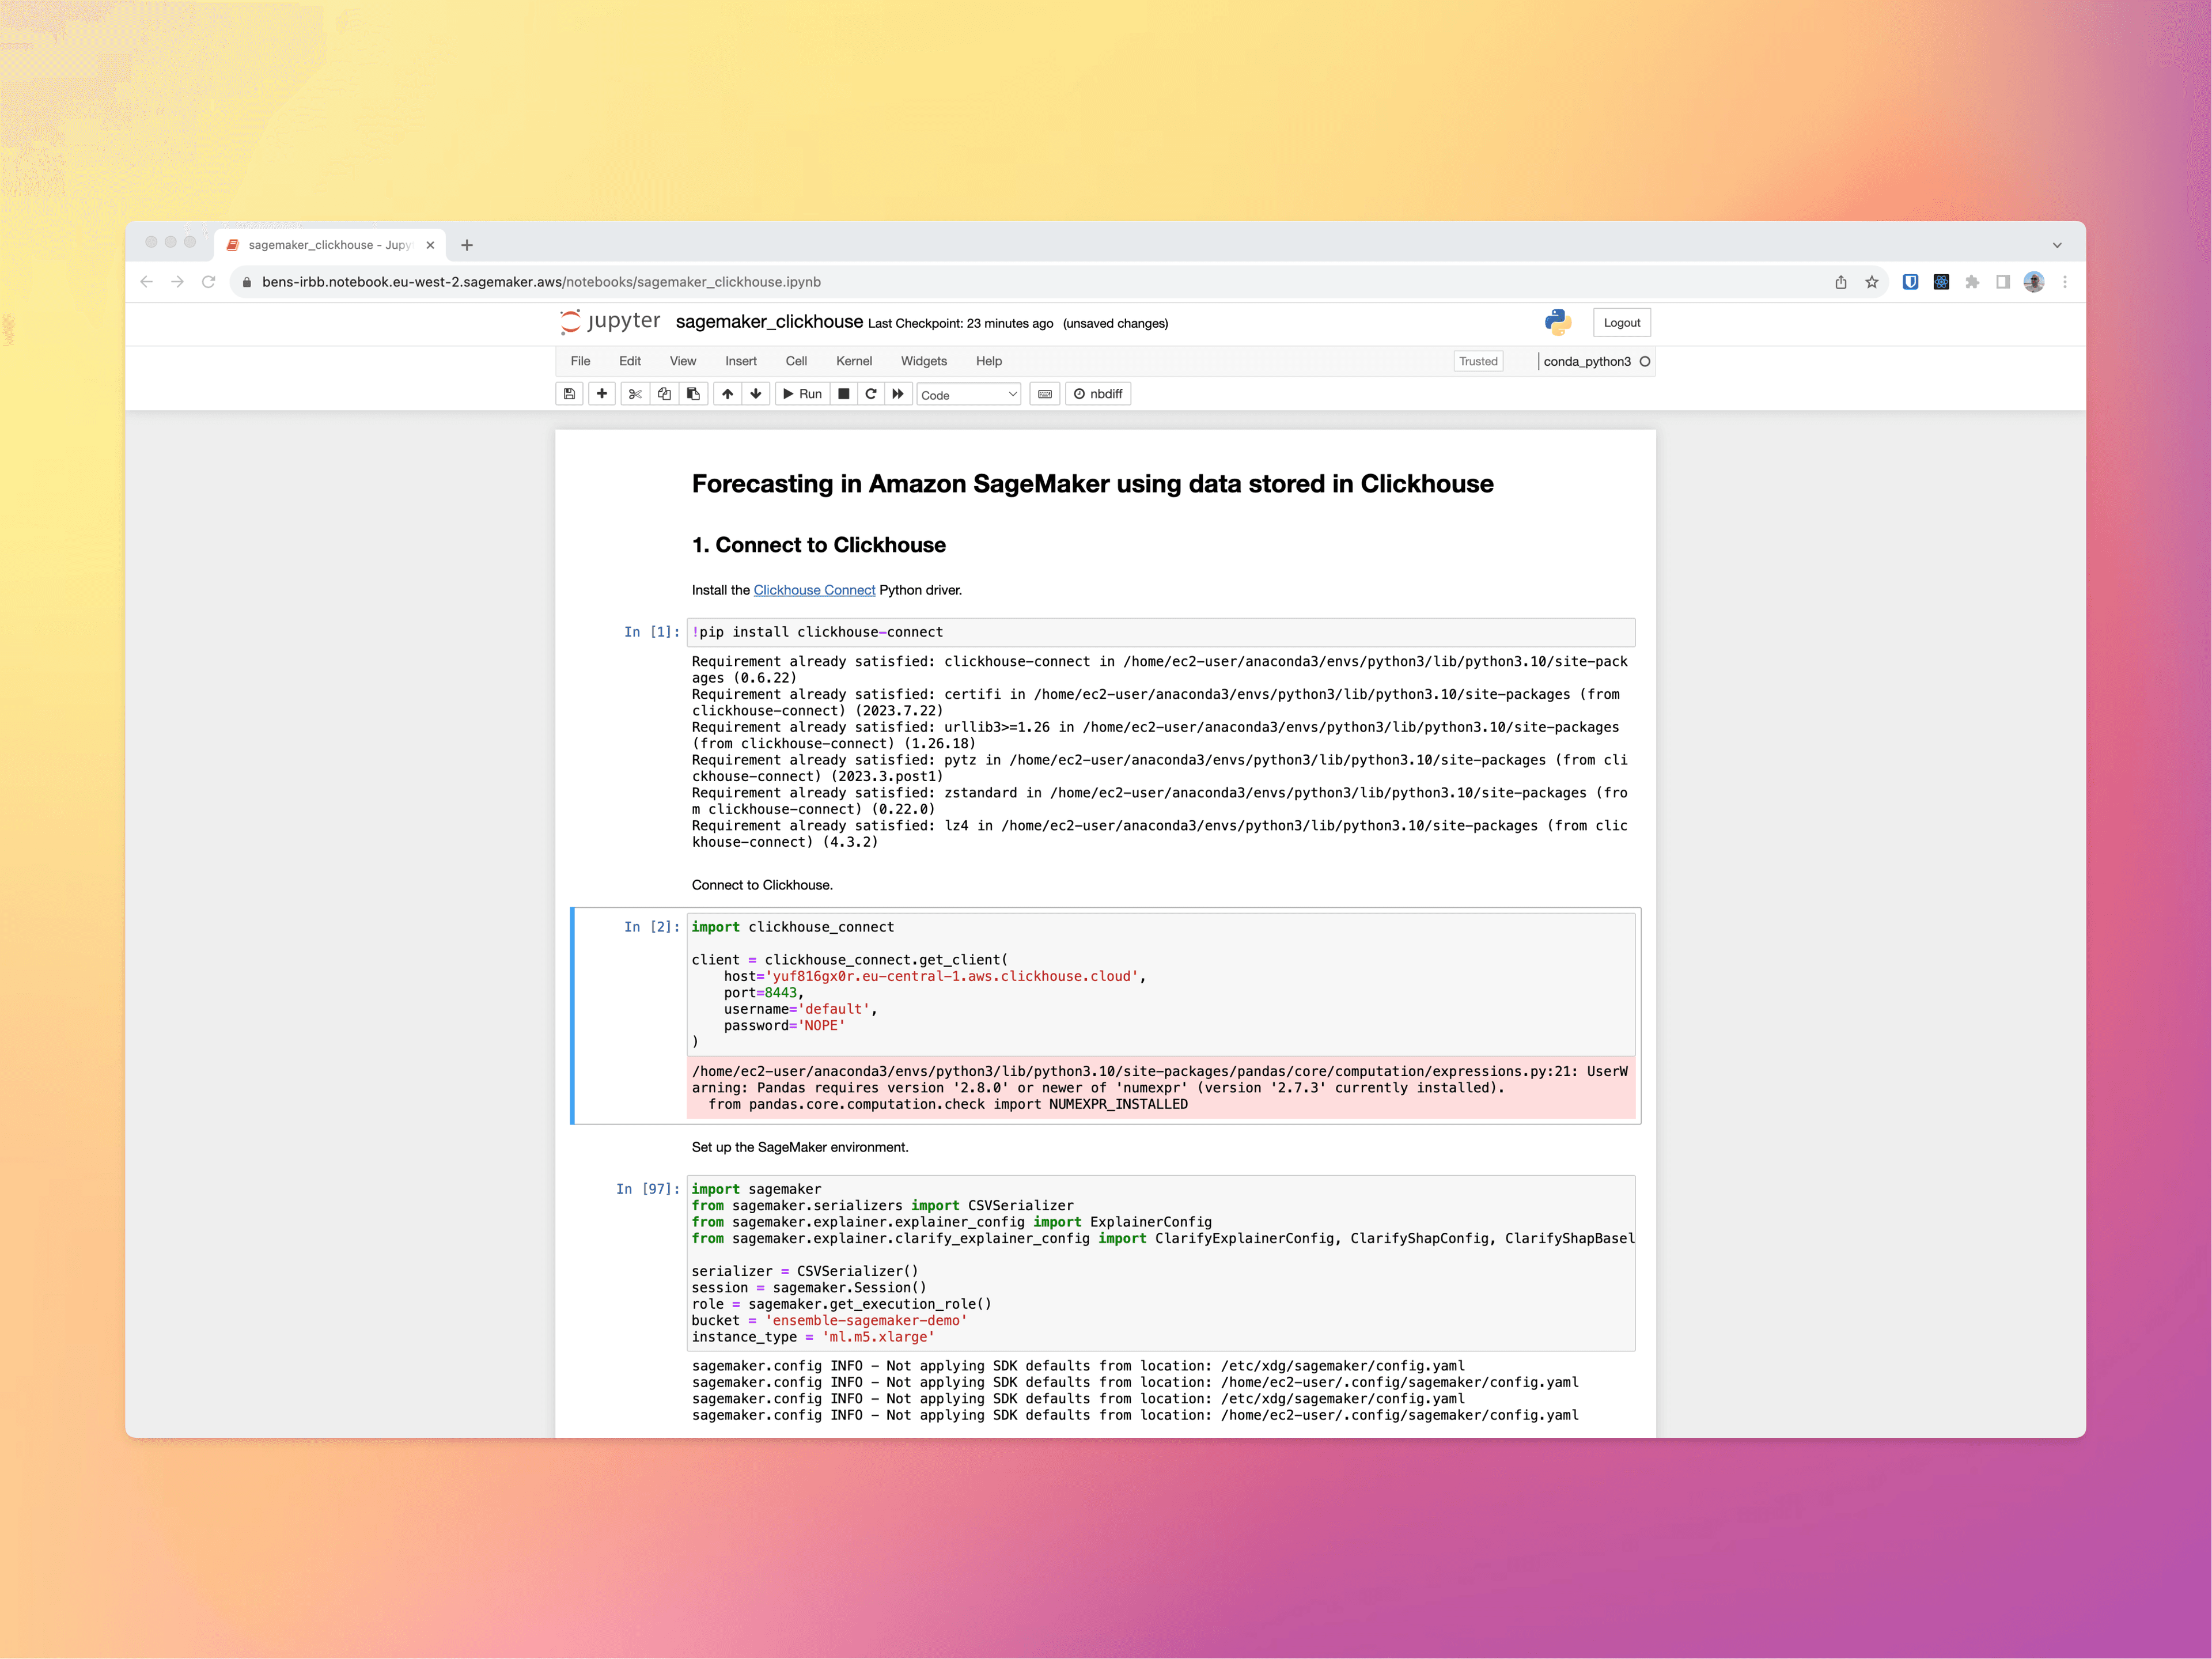Bookmark this page with the star icon
The width and height of the screenshot is (2212, 1659).
click(x=1872, y=282)
